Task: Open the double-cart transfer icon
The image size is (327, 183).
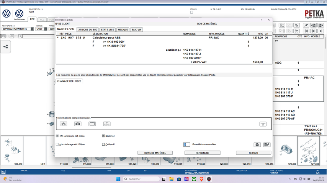Action: (x=296, y=25)
